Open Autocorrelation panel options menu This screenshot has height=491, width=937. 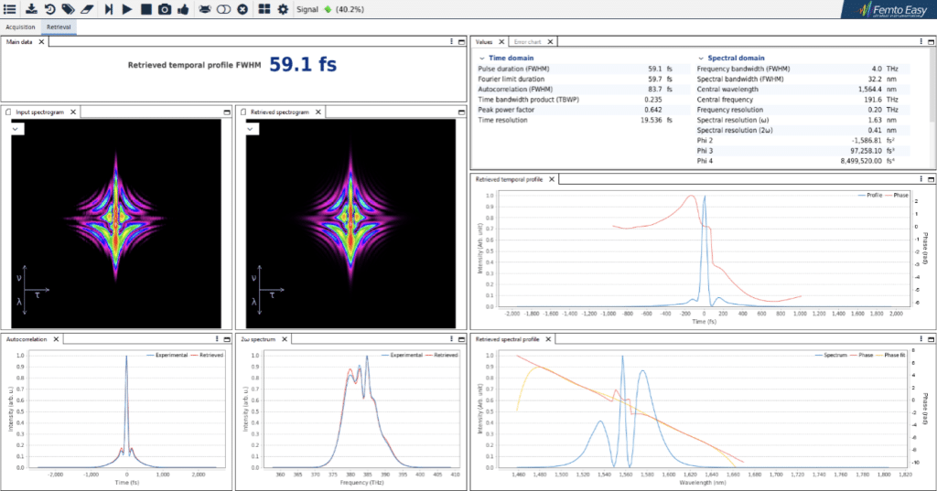point(217,339)
